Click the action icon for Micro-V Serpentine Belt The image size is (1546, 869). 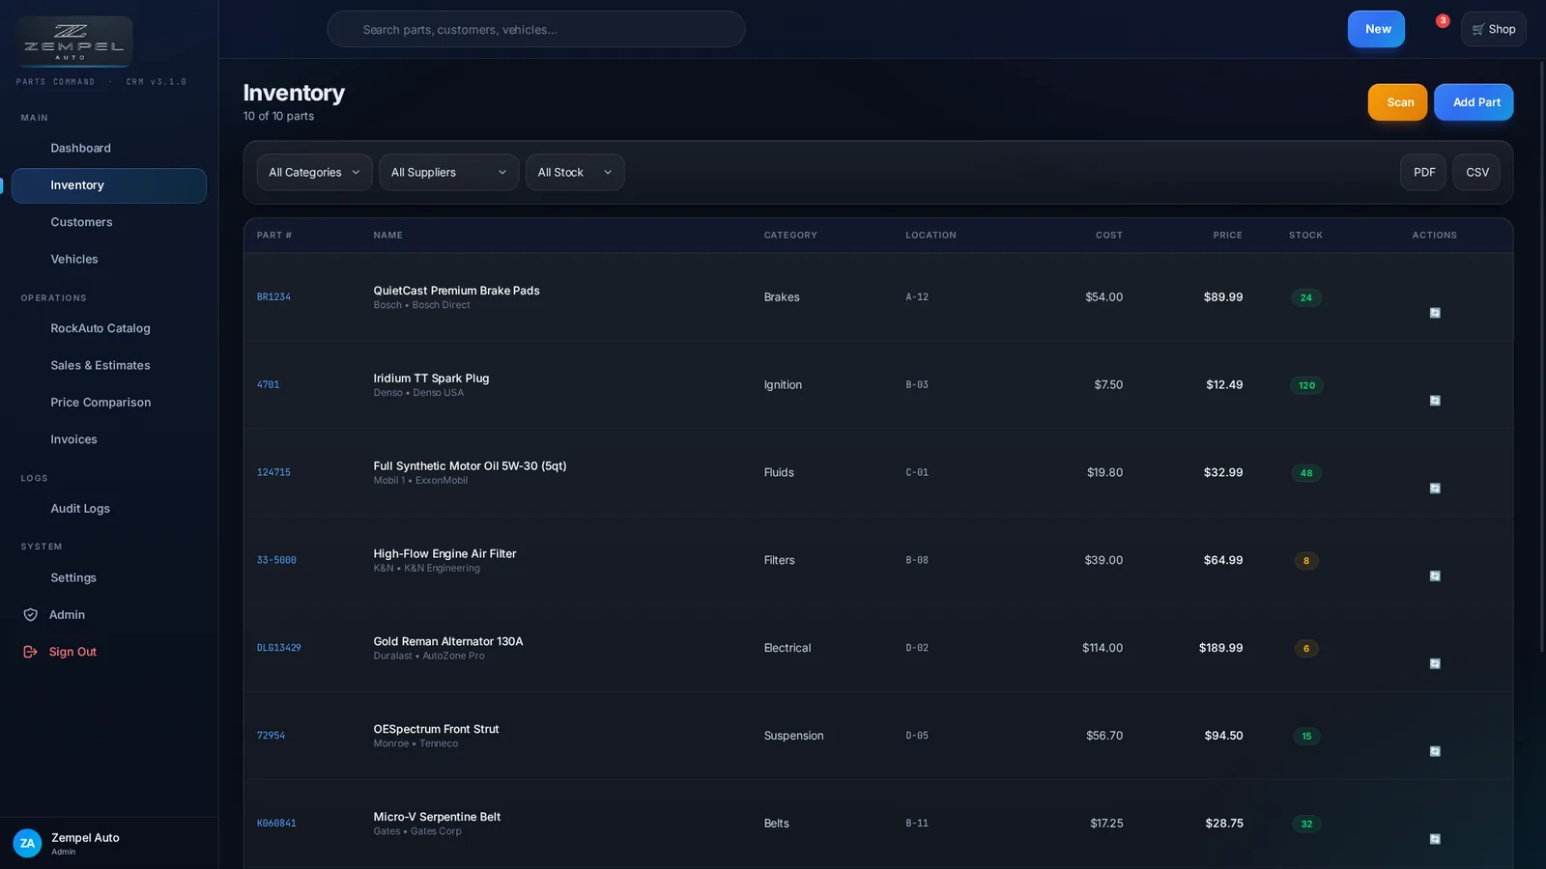(1435, 839)
